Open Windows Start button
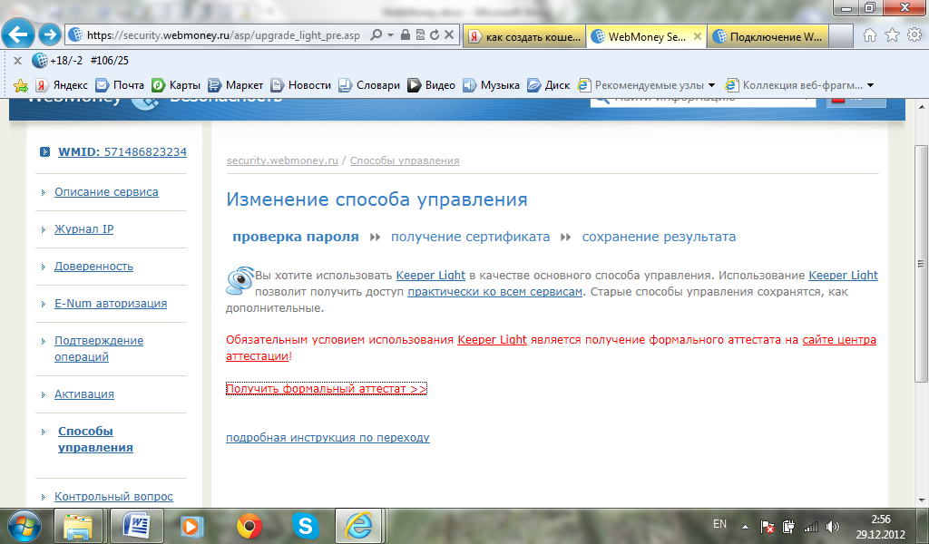929x544 pixels. (x=24, y=526)
